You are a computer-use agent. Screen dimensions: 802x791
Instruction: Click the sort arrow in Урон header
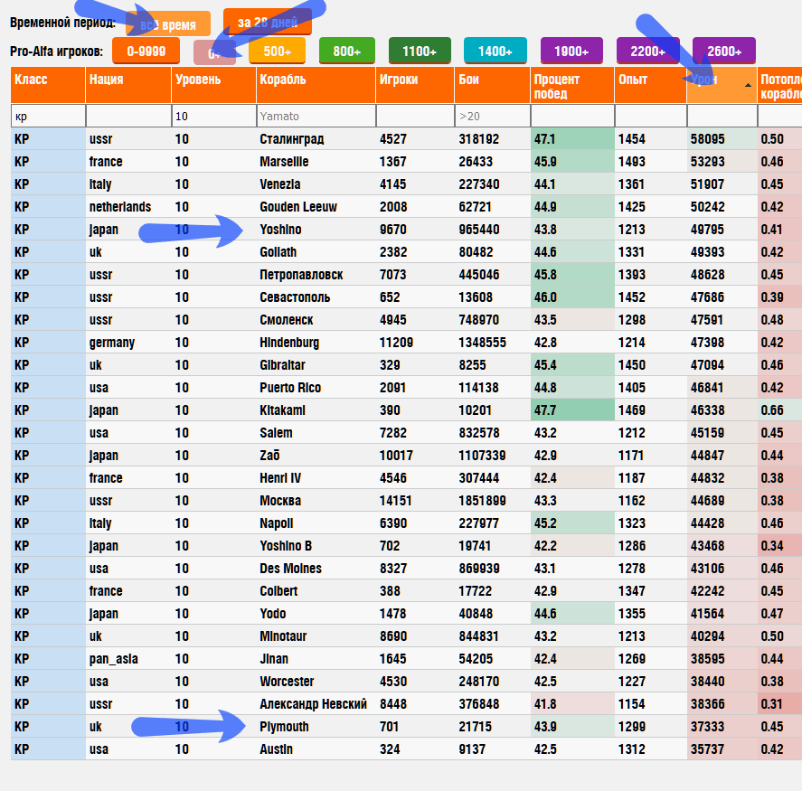[x=748, y=85]
